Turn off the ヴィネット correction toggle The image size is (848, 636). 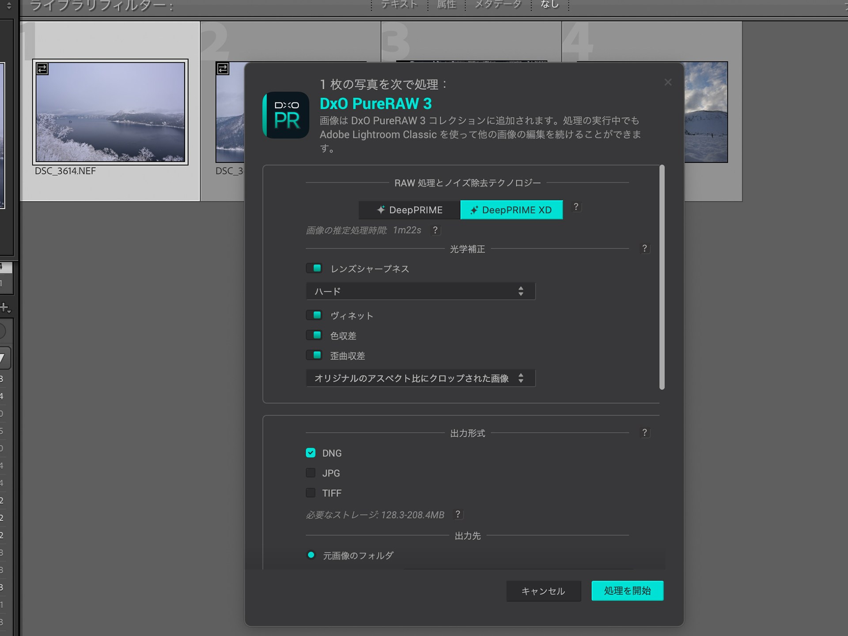pos(314,315)
